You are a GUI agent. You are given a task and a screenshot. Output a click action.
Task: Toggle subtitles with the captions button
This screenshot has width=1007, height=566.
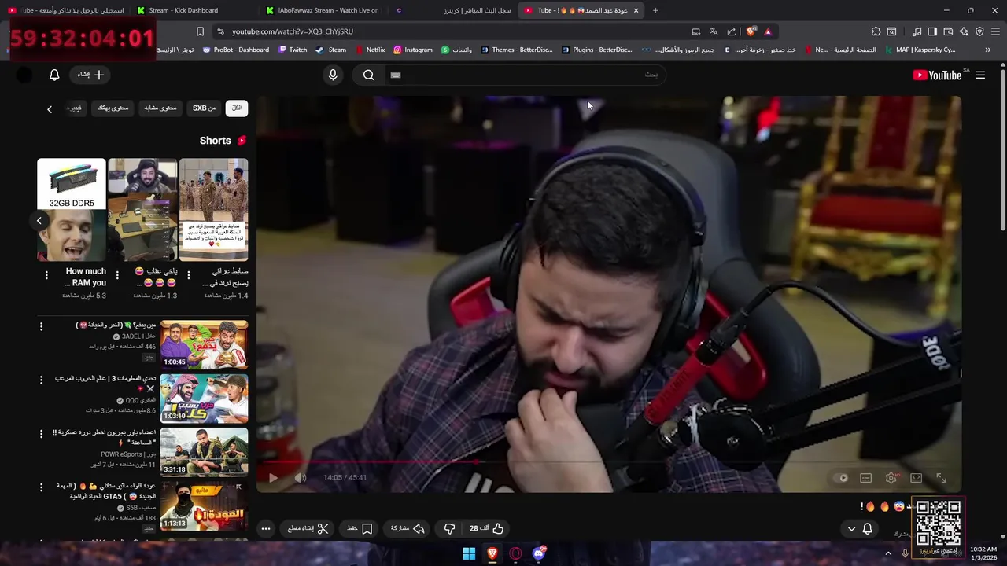coord(865,477)
